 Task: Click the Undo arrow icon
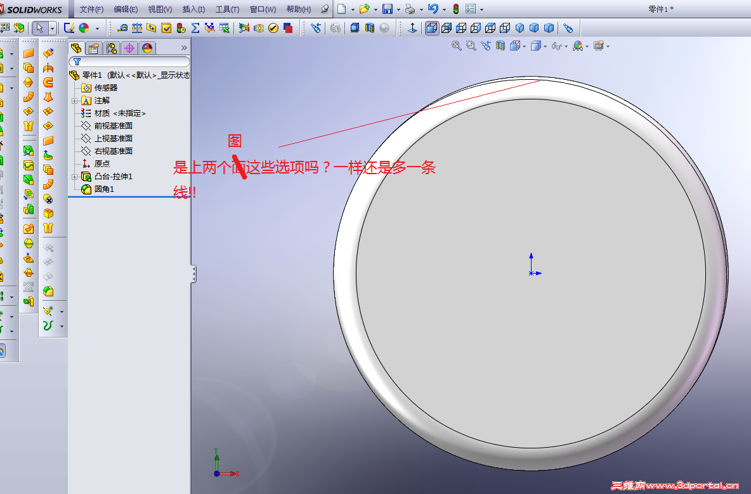[433, 9]
